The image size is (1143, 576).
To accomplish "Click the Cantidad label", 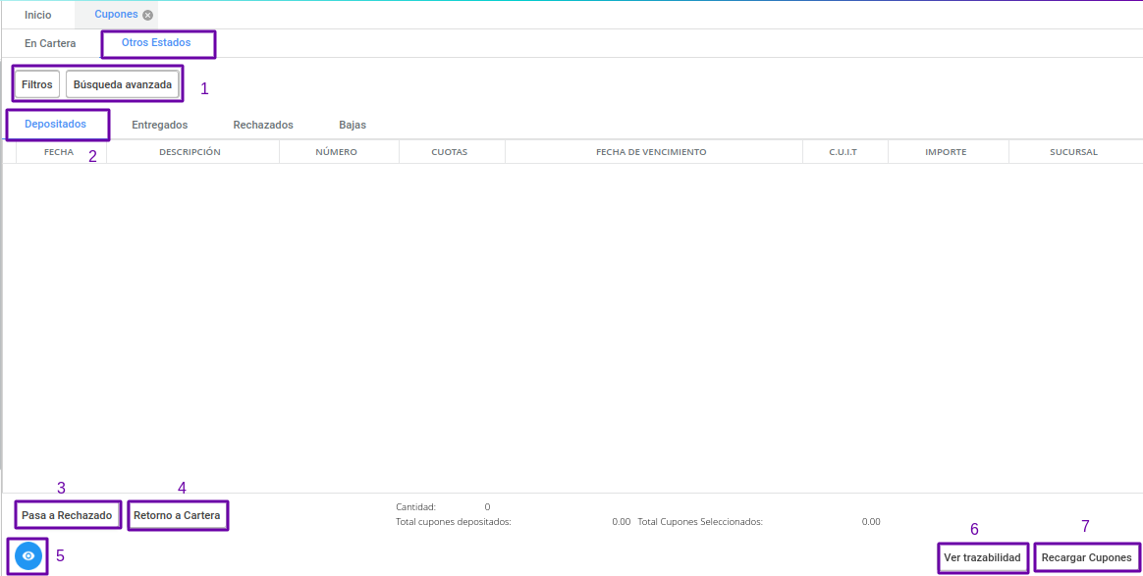I will pyautogui.click(x=415, y=507).
